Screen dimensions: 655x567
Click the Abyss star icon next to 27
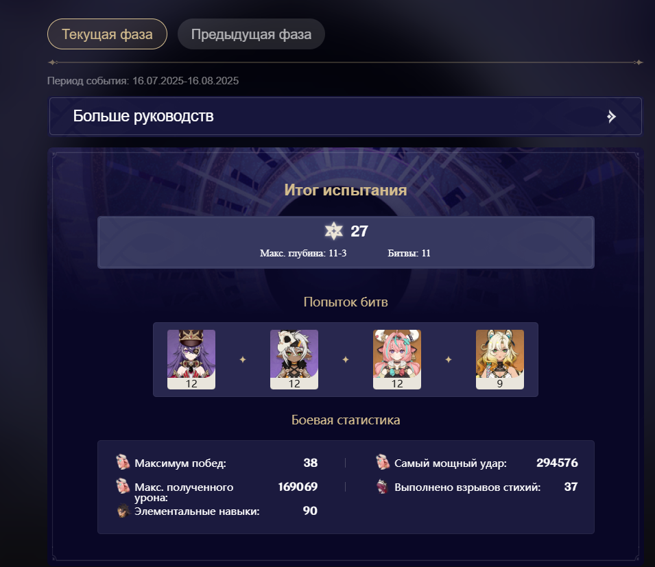coord(334,231)
